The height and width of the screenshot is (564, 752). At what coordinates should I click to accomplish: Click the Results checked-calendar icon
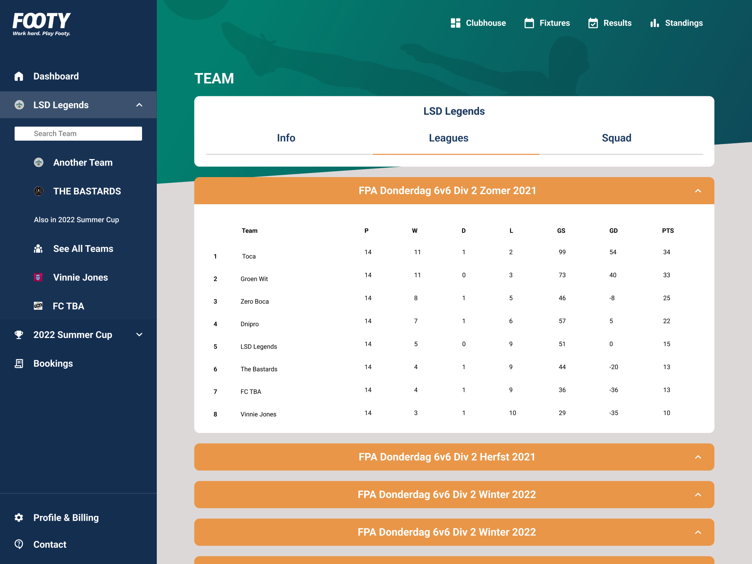[x=593, y=23]
